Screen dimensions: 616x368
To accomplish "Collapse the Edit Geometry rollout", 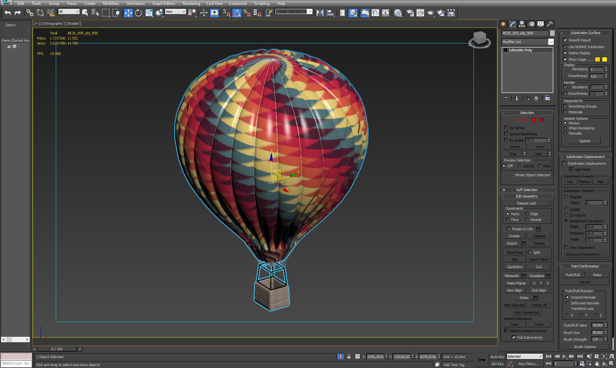I will 527,196.
